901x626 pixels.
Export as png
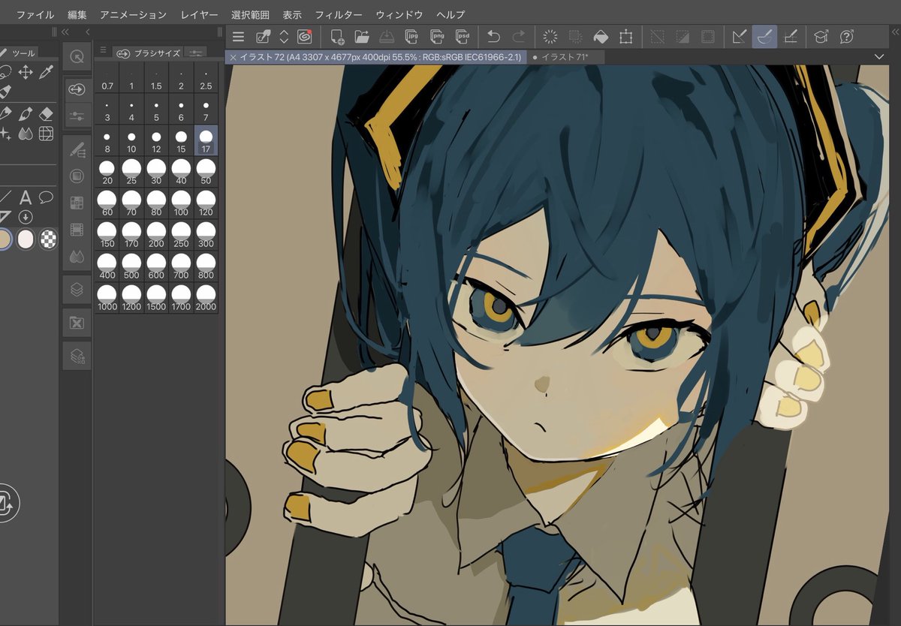pyautogui.click(x=437, y=36)
